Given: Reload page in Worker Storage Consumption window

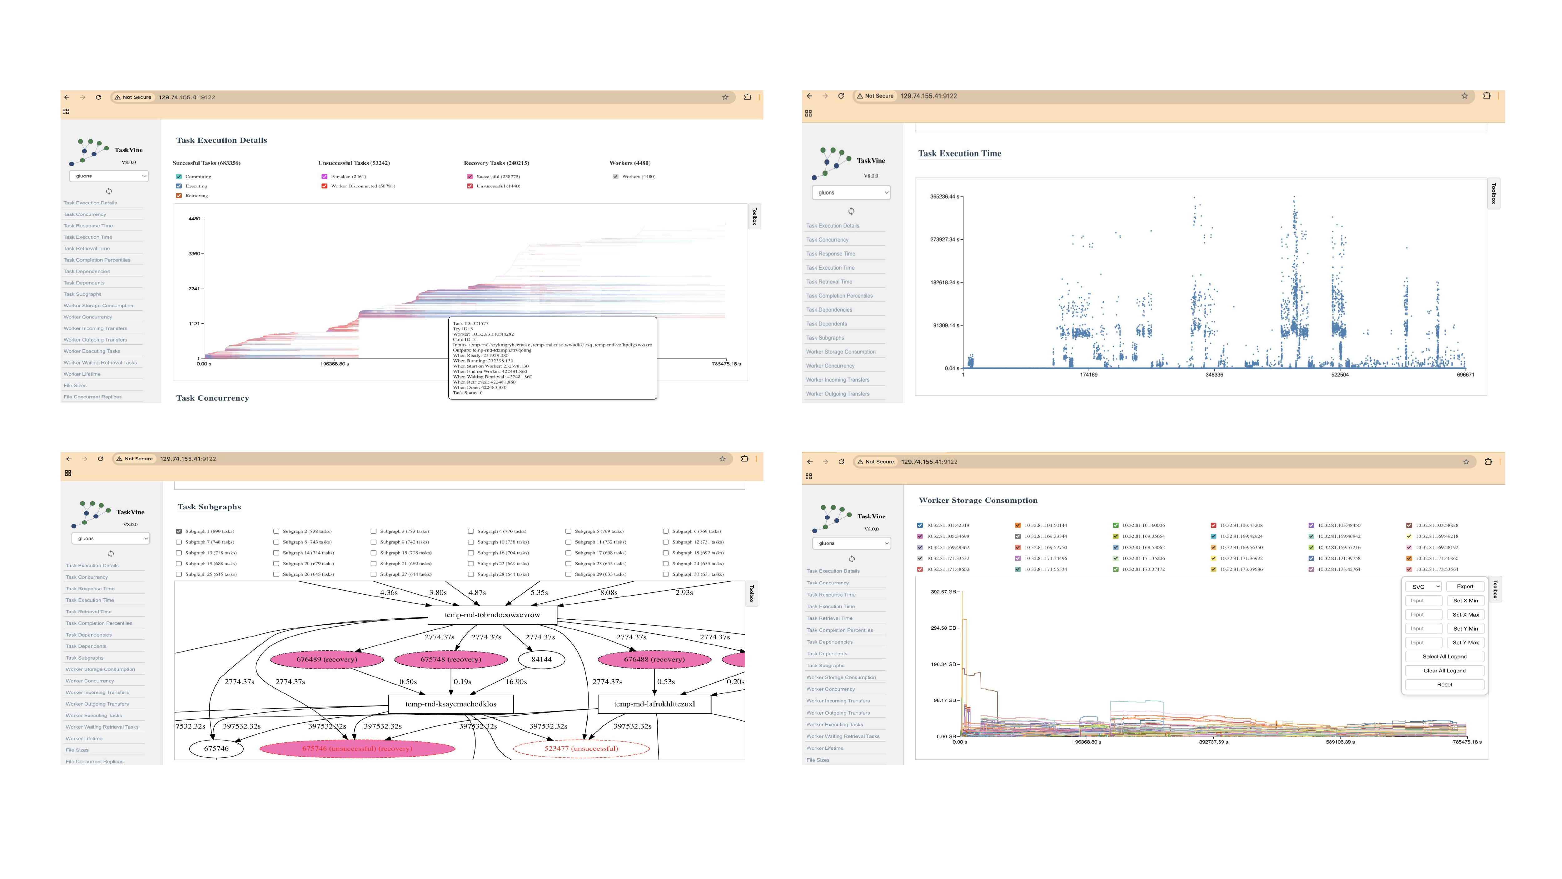Looking at the screenshot, I should (841, 462).
